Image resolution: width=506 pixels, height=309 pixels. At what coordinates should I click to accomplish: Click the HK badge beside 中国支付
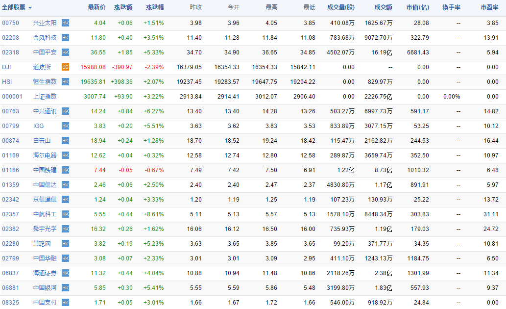pos(65,303)
